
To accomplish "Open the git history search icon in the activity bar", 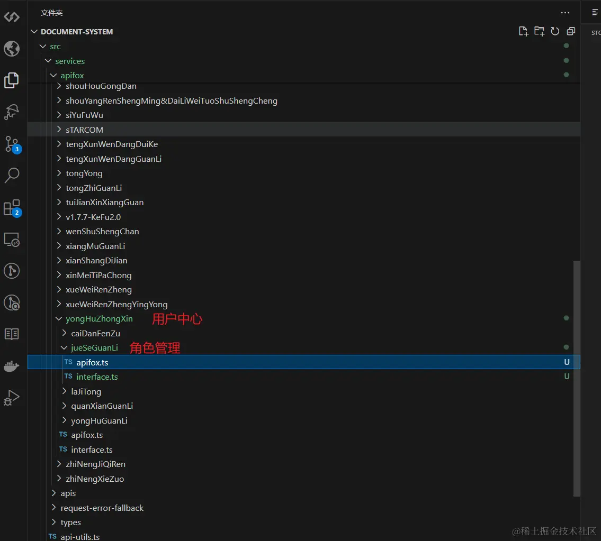I will pyautogui.click(x=12, y=302).
